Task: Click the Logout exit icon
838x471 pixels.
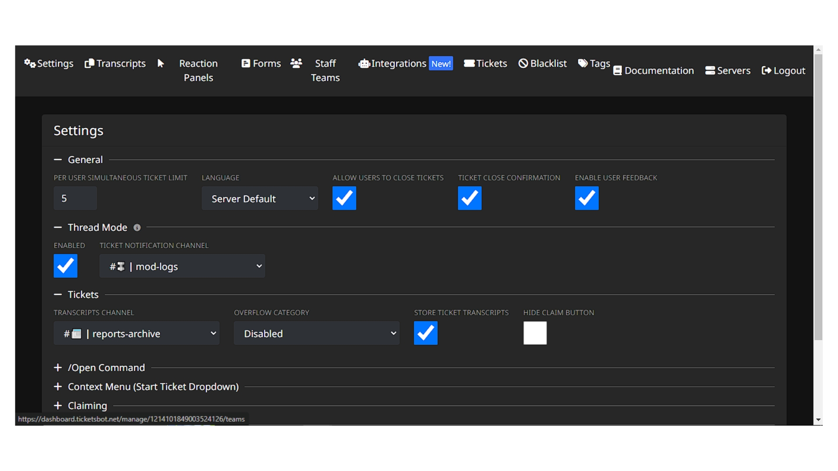Action: click(x=766, y=71)
